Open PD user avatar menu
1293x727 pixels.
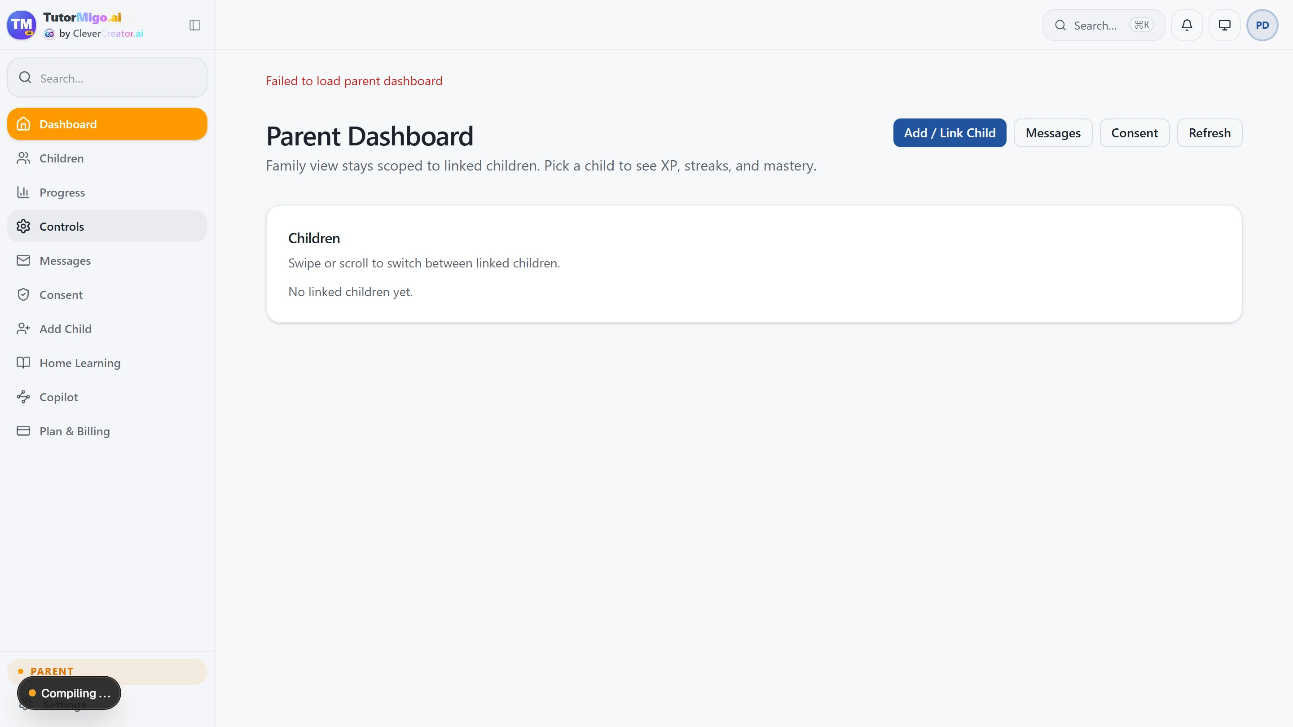point(1262,25)
